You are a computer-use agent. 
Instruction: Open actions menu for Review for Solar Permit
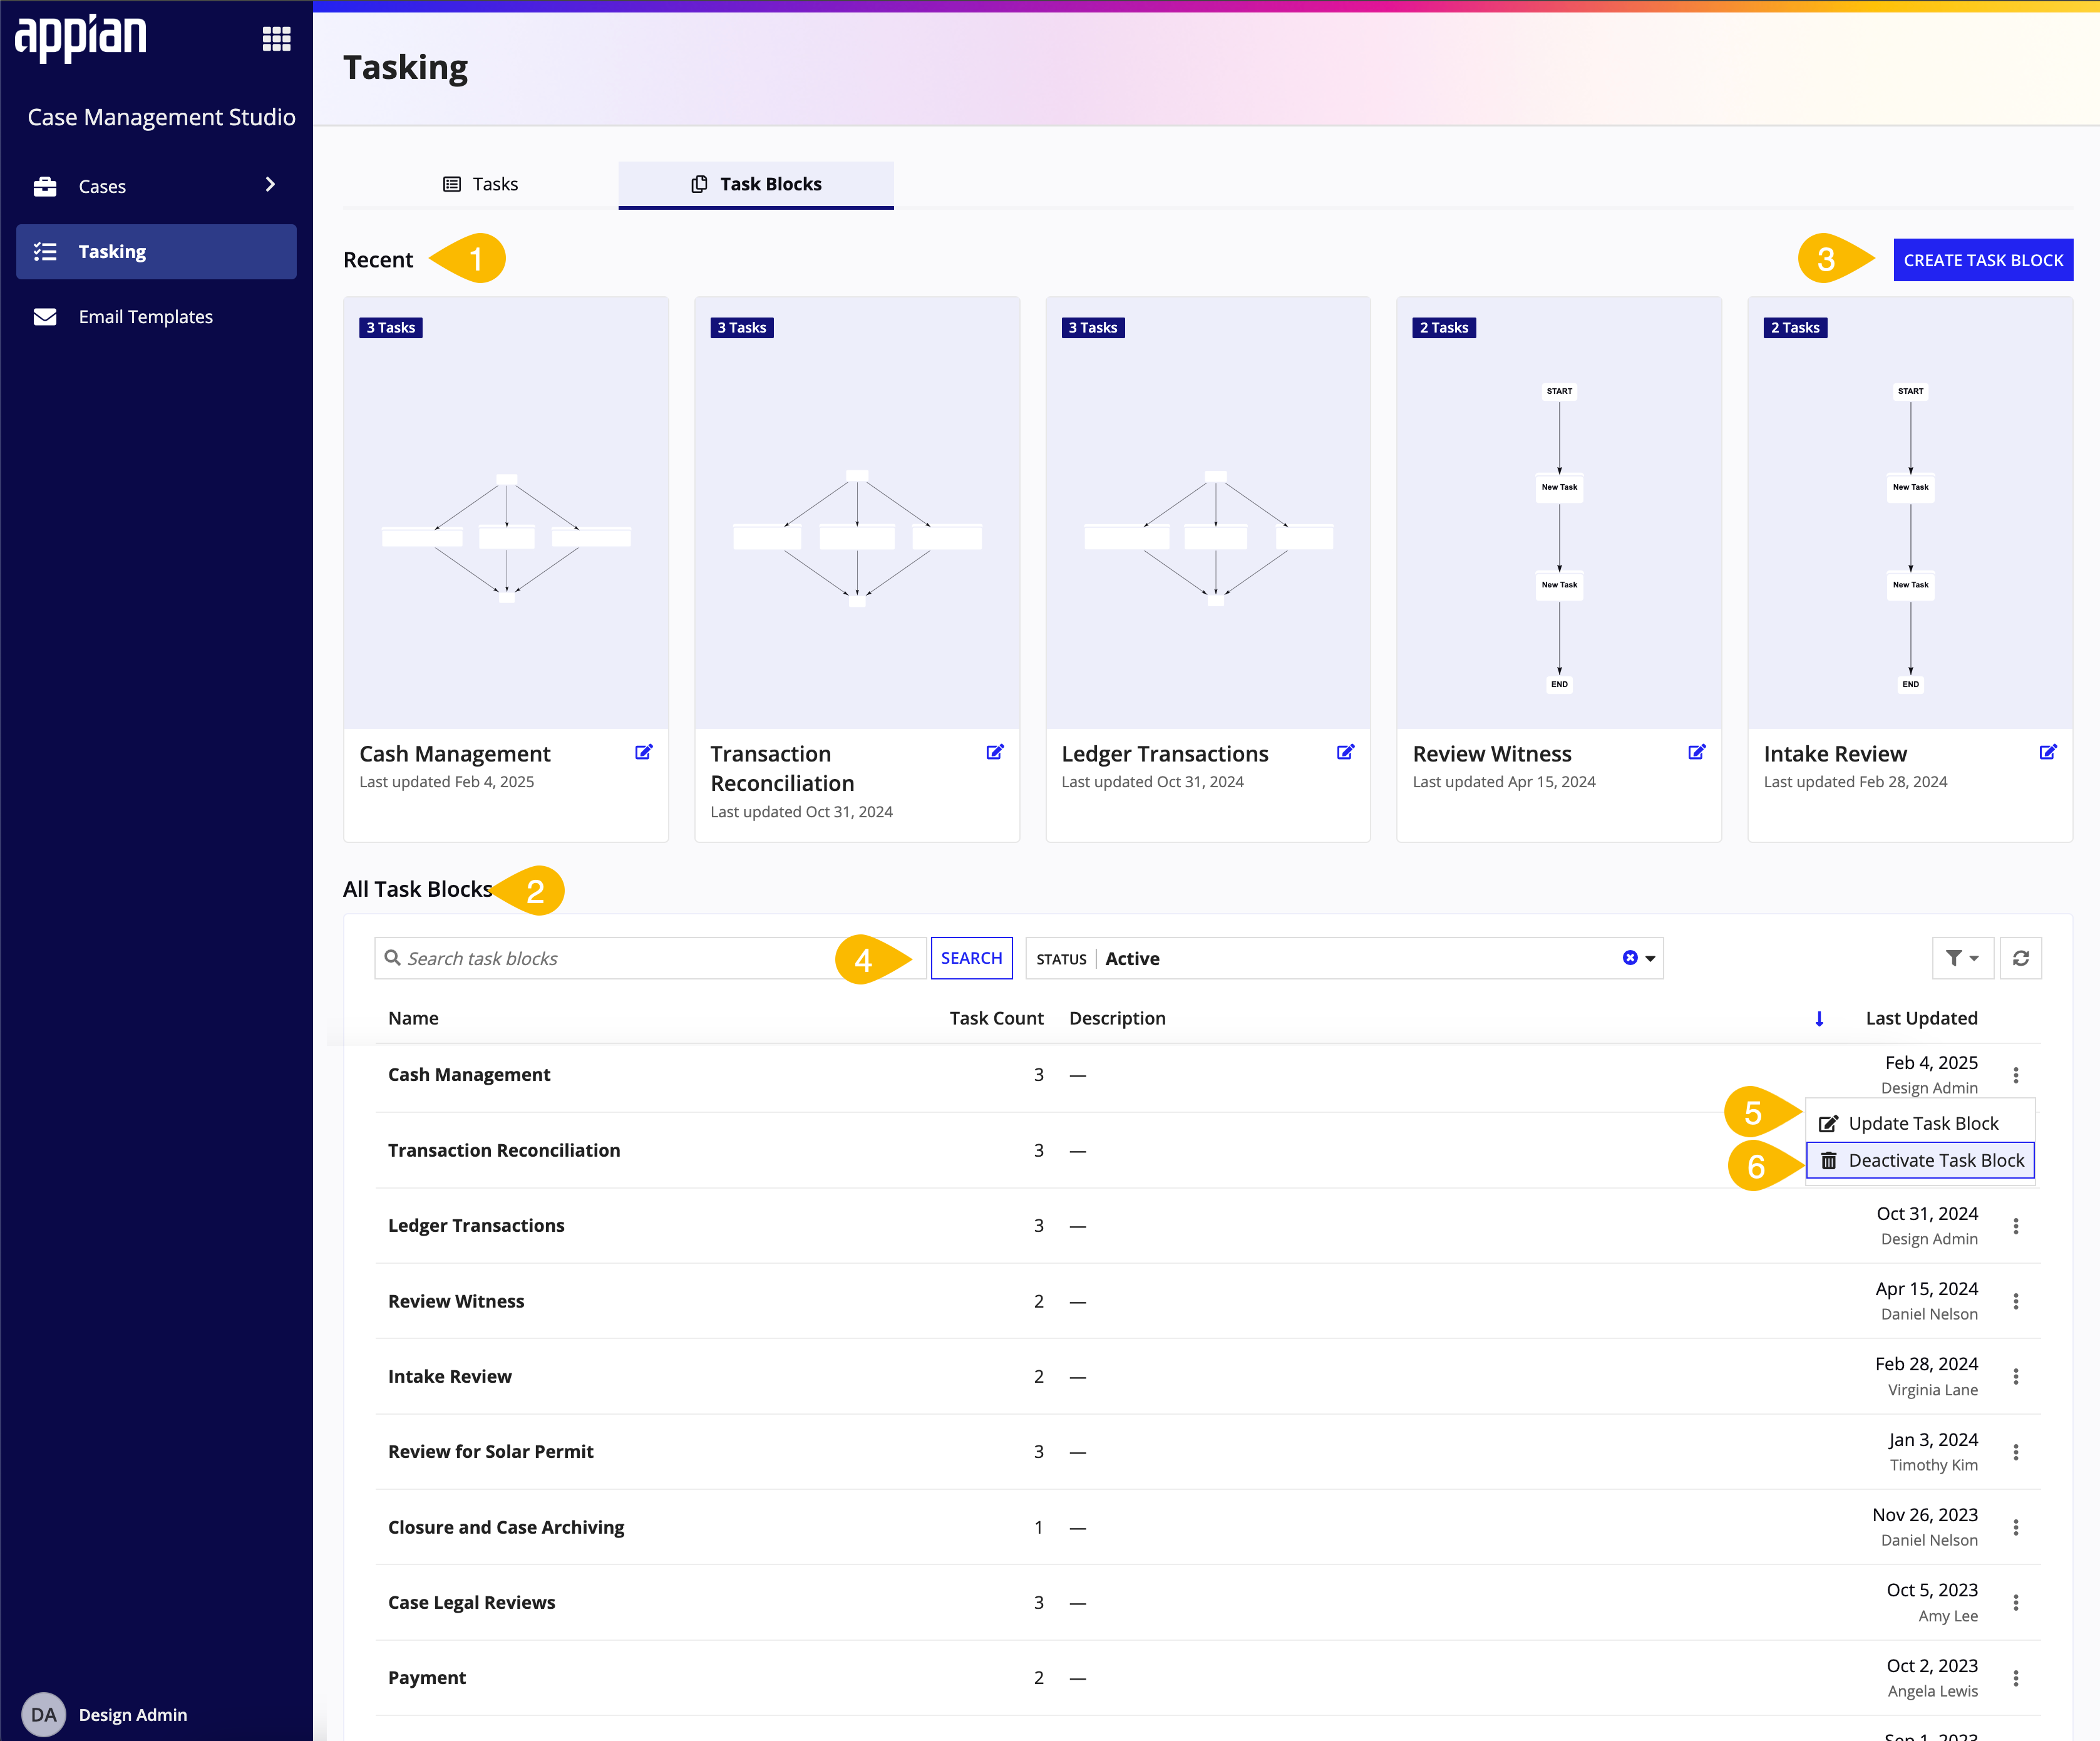tap(2016, 1452)
